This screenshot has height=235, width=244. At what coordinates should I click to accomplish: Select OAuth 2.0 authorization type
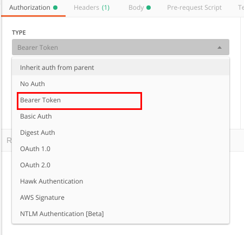(120, 165)
